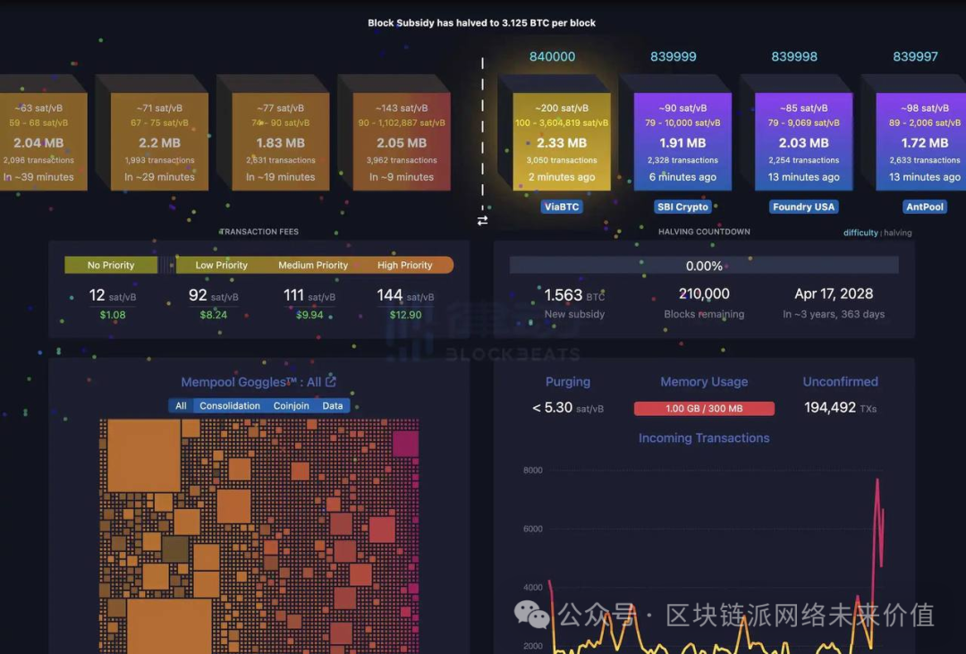Screen dimensions: 966x654
Task: Click the halving countdown progress bar
Action: pyautogui.click(x=704, y=266)
